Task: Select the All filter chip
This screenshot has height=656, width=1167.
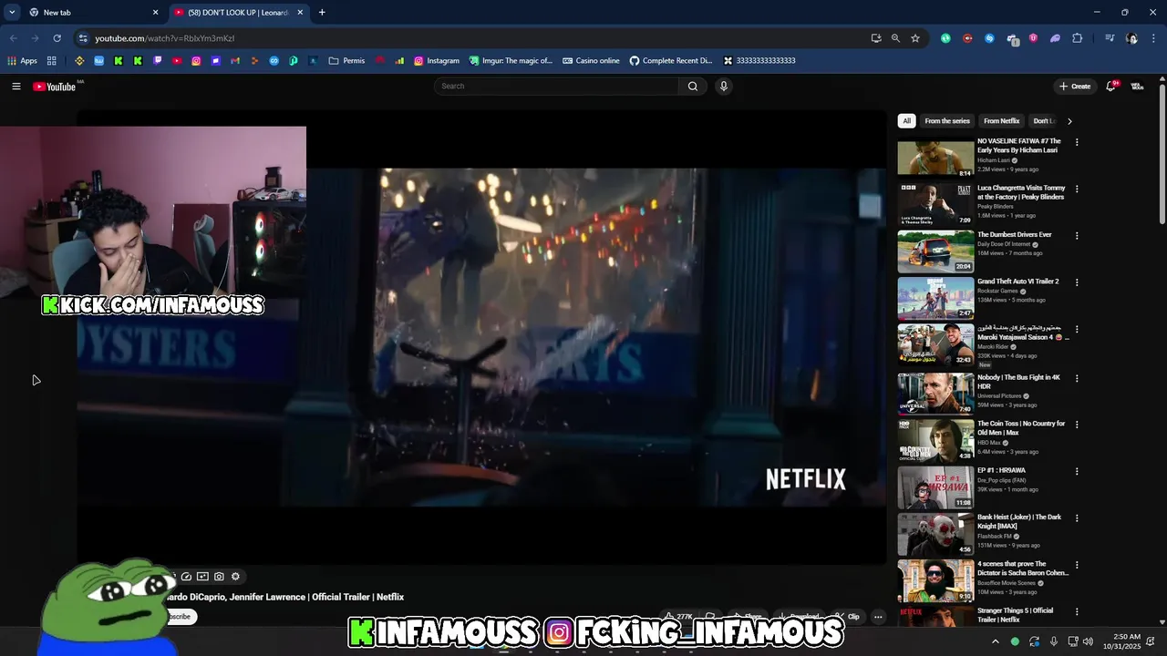Action: (x=906, y=121)
